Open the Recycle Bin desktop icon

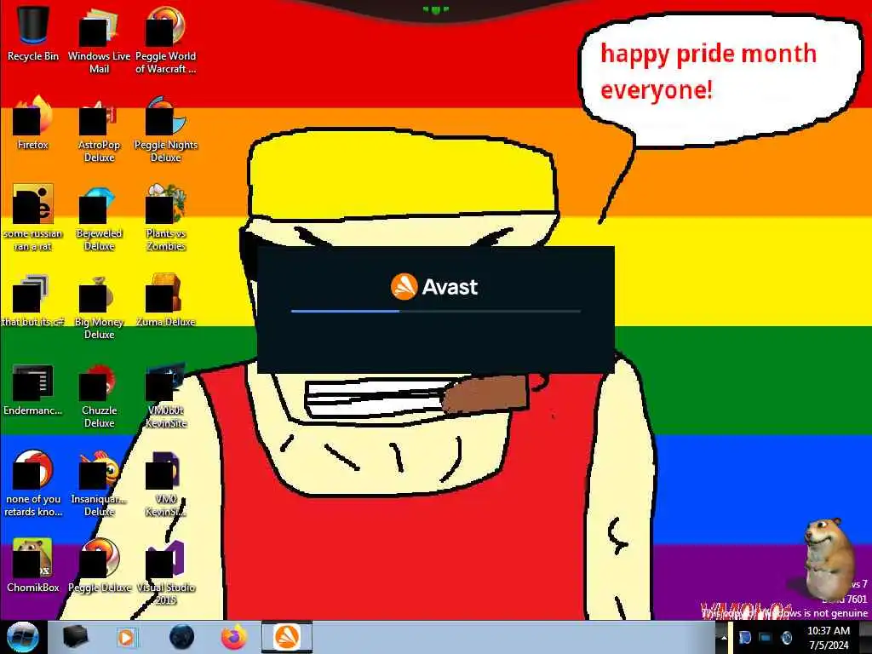coord(33,34)
